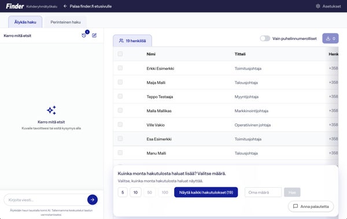Click the Finder logo
The image size is (347, 219).
click(x=15, y=6)
